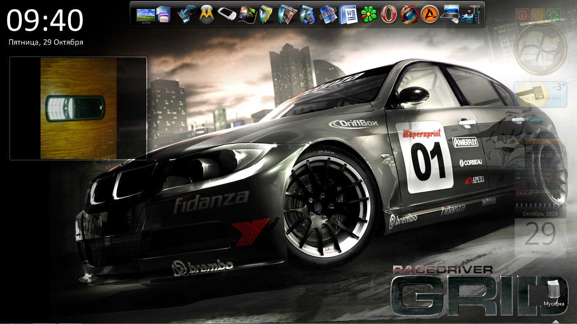
Task: Open the laptop with mouse dock icon
Action: [450, 15]
